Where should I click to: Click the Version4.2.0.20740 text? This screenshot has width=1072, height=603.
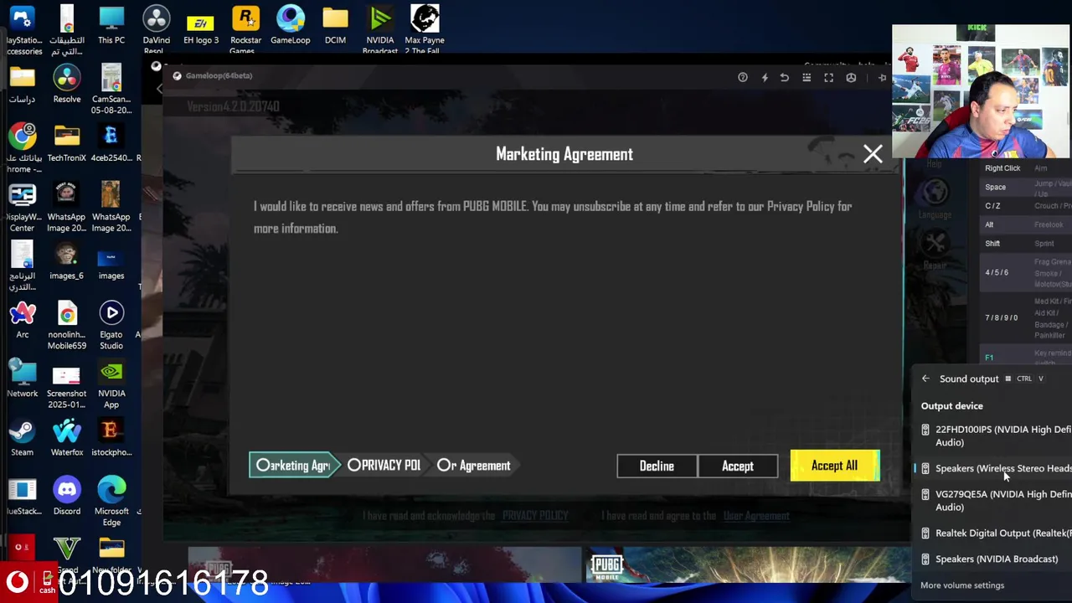[x=233, y=106]
